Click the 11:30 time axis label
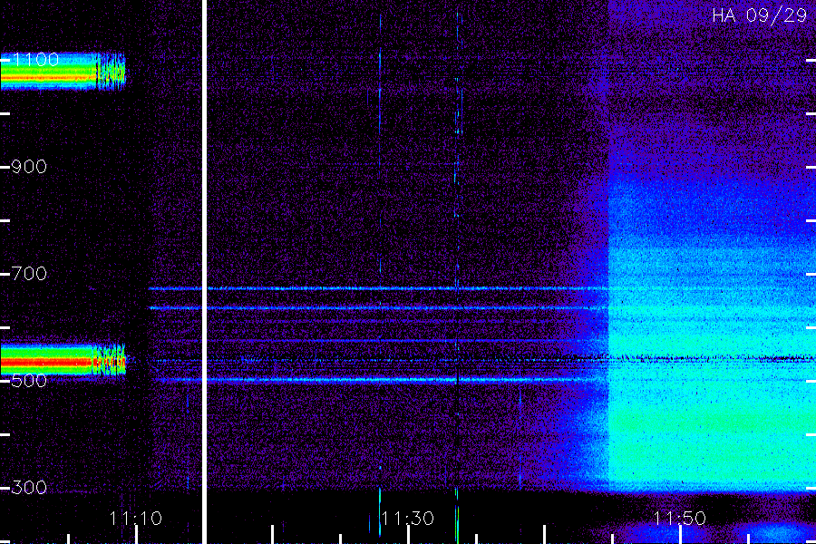The image size is (816, 544). tap(407, 519)
